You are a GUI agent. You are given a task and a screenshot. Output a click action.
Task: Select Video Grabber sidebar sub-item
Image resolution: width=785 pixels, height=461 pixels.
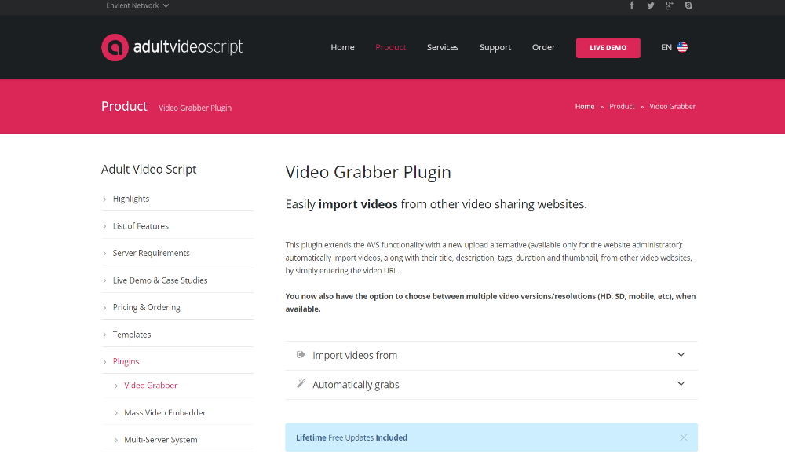tap(151, 386)
